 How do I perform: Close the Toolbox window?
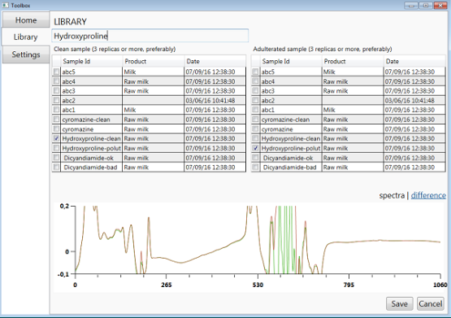[440, 6]
